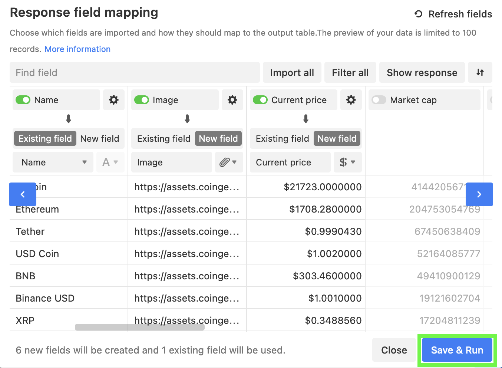Click the sort order arrows icon button

pos(480,72)
